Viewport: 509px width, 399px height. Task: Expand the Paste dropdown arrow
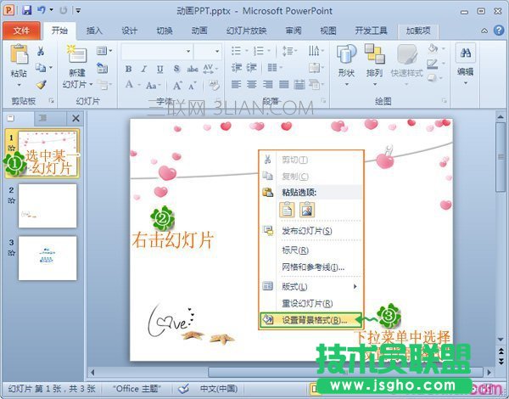tap(20, 85)
